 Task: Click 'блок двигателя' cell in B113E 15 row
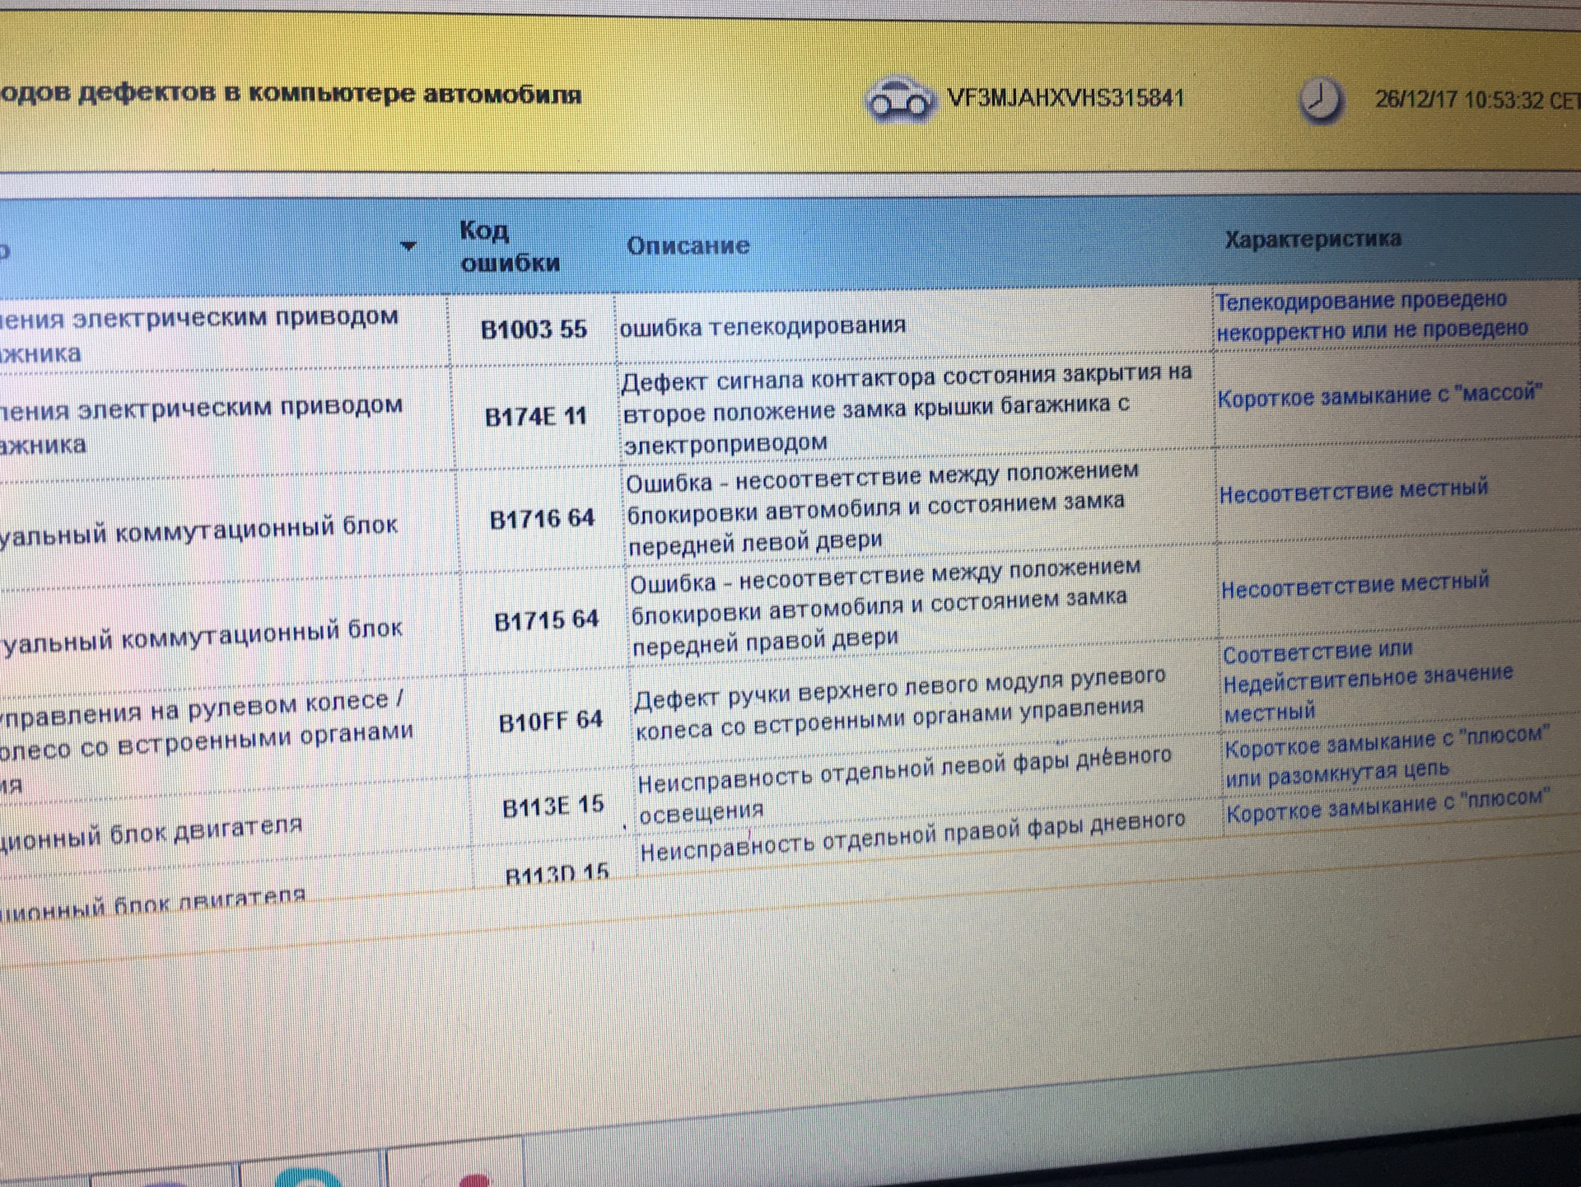[x=152, y=832]
